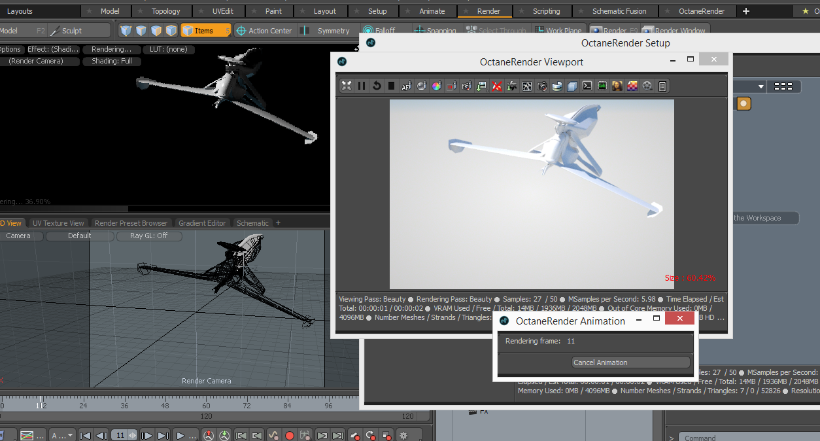Click the Polygons selection mode cube

(156, 31)
